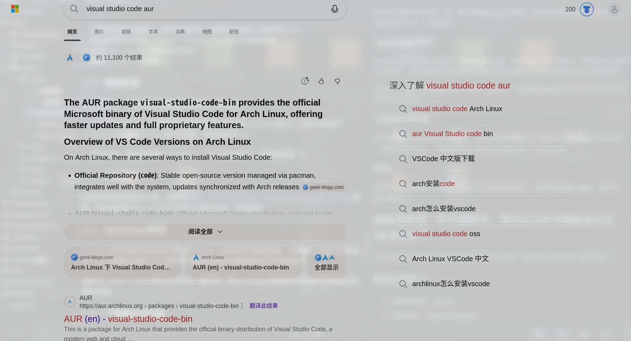
Task: Give thumbs up to the answer
Action: pos(321,81)
